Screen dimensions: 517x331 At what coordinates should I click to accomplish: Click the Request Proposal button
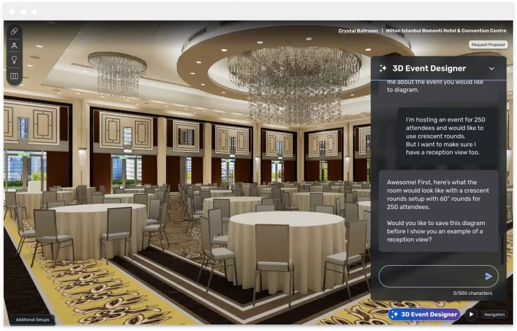point(488,45)
